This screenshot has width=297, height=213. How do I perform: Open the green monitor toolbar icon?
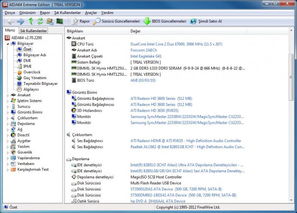click(x=60, y=21)
